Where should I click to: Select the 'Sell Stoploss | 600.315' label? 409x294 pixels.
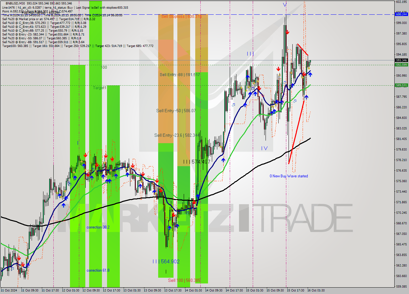[x=181, y=16]
